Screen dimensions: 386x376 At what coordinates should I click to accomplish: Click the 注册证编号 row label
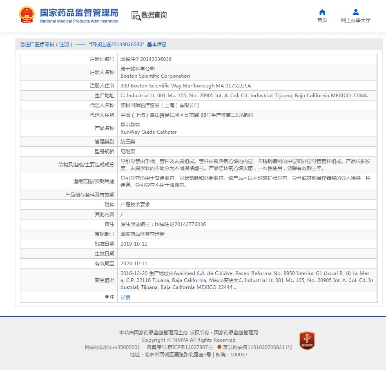102,59
